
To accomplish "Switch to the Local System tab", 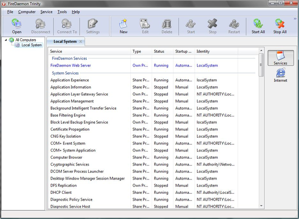I will pyautogui.click(x=65, y=41).
